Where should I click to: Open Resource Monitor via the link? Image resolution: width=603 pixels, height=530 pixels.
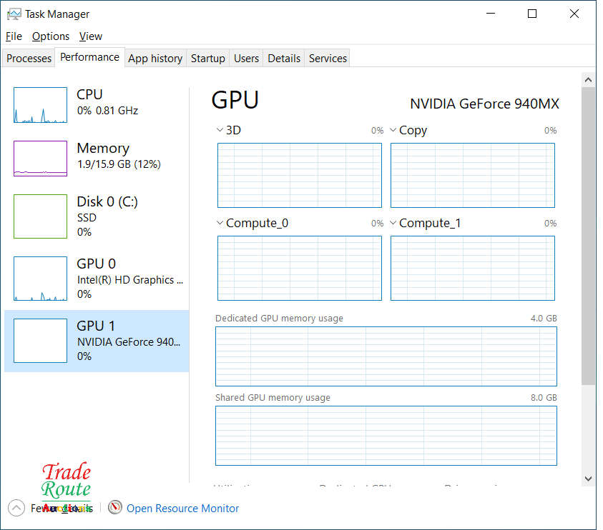(182, 508)
